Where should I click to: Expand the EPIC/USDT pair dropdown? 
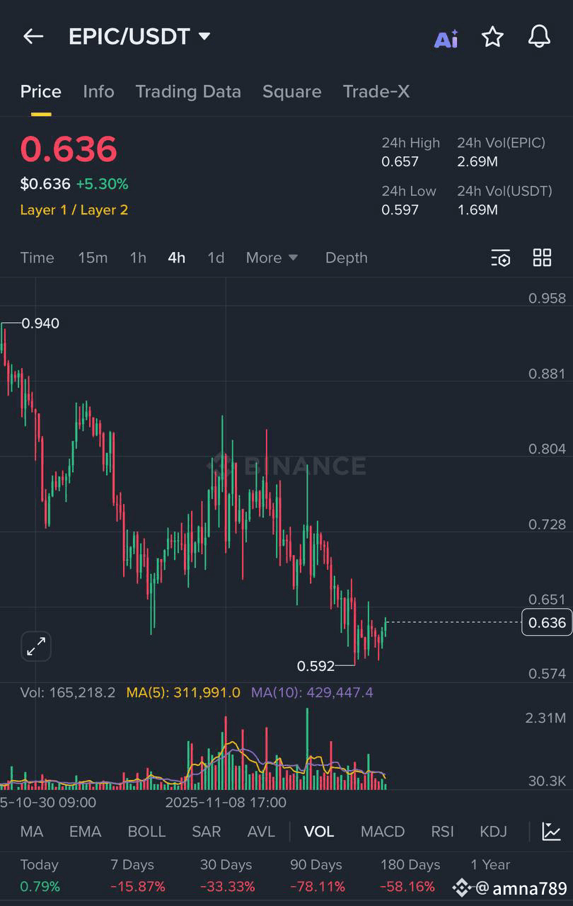(x=204, y=36)
